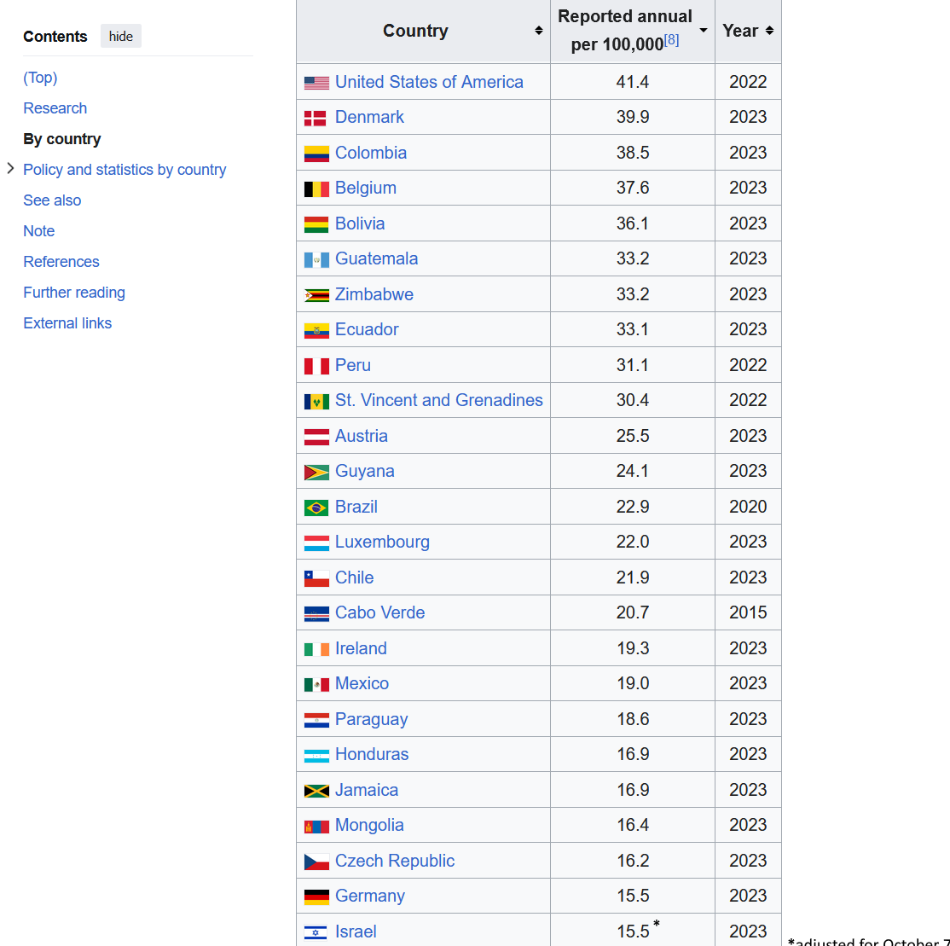Image resolution: width=950 pixels, height=946 pixels.
Task: Click the Guatemala flag icon
Action: [x=316, y=260]
